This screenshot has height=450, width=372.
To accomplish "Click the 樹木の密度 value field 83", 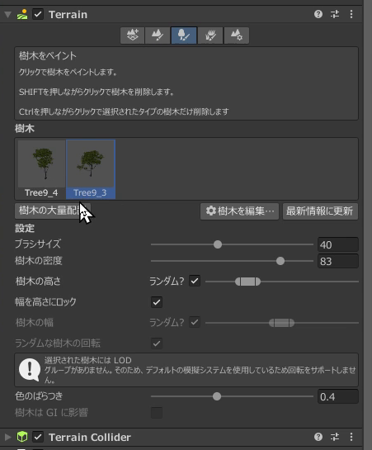I will [x=338, y=261].
